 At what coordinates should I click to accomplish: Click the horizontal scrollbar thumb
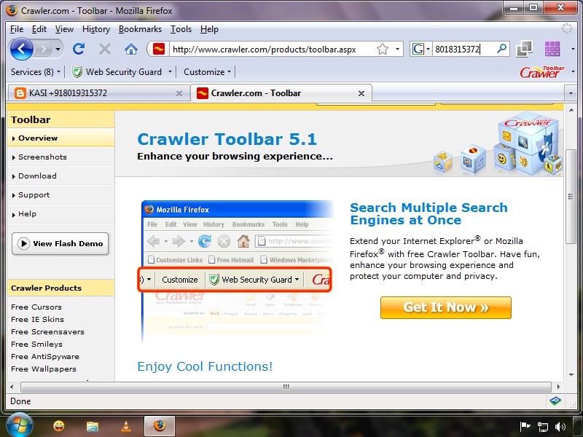(x=286, y=387)
